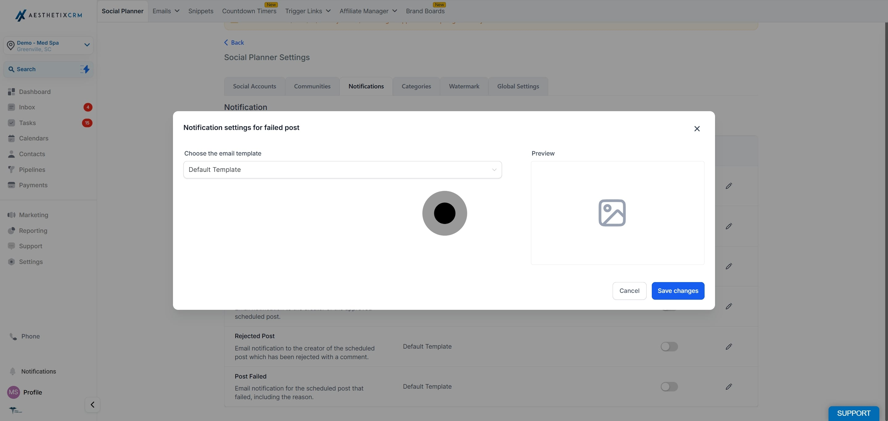Toggle the Post Failed notification switch
Viewport: 888px width, 421px height.
669,387
